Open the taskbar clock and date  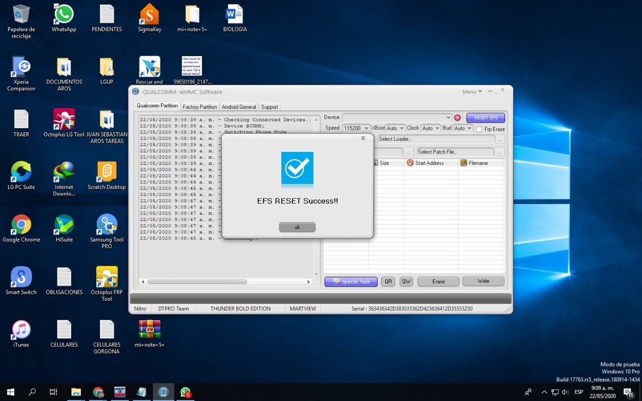coord(602,392)
